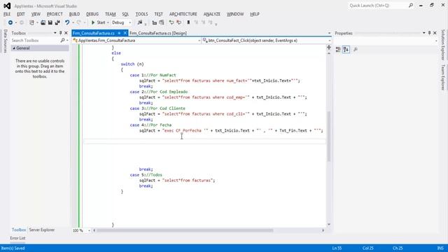Open the TEAM menu

click(111, 14)
